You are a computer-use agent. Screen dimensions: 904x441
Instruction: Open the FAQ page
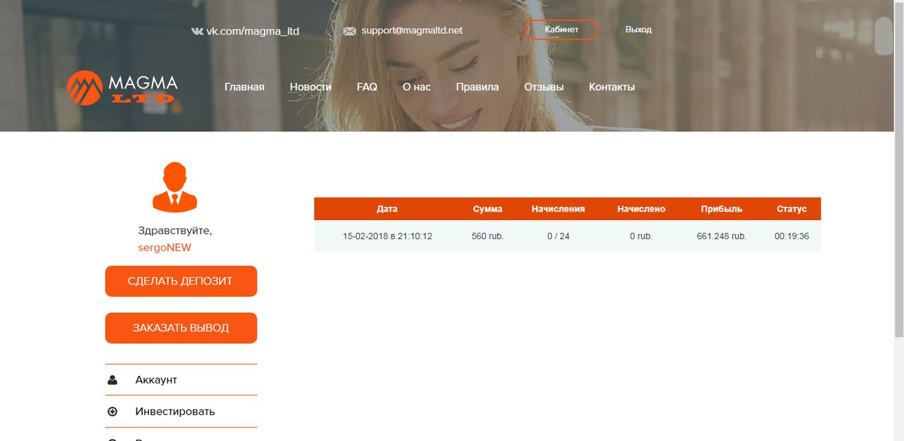[367, 87]
